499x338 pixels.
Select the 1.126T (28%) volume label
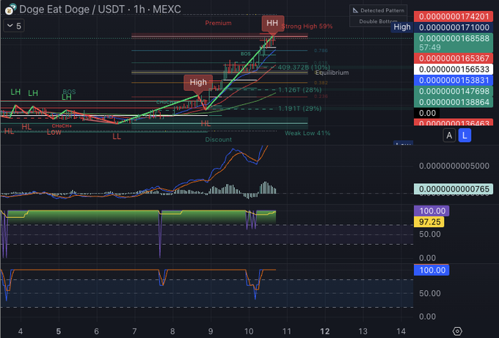coord(300,90)
